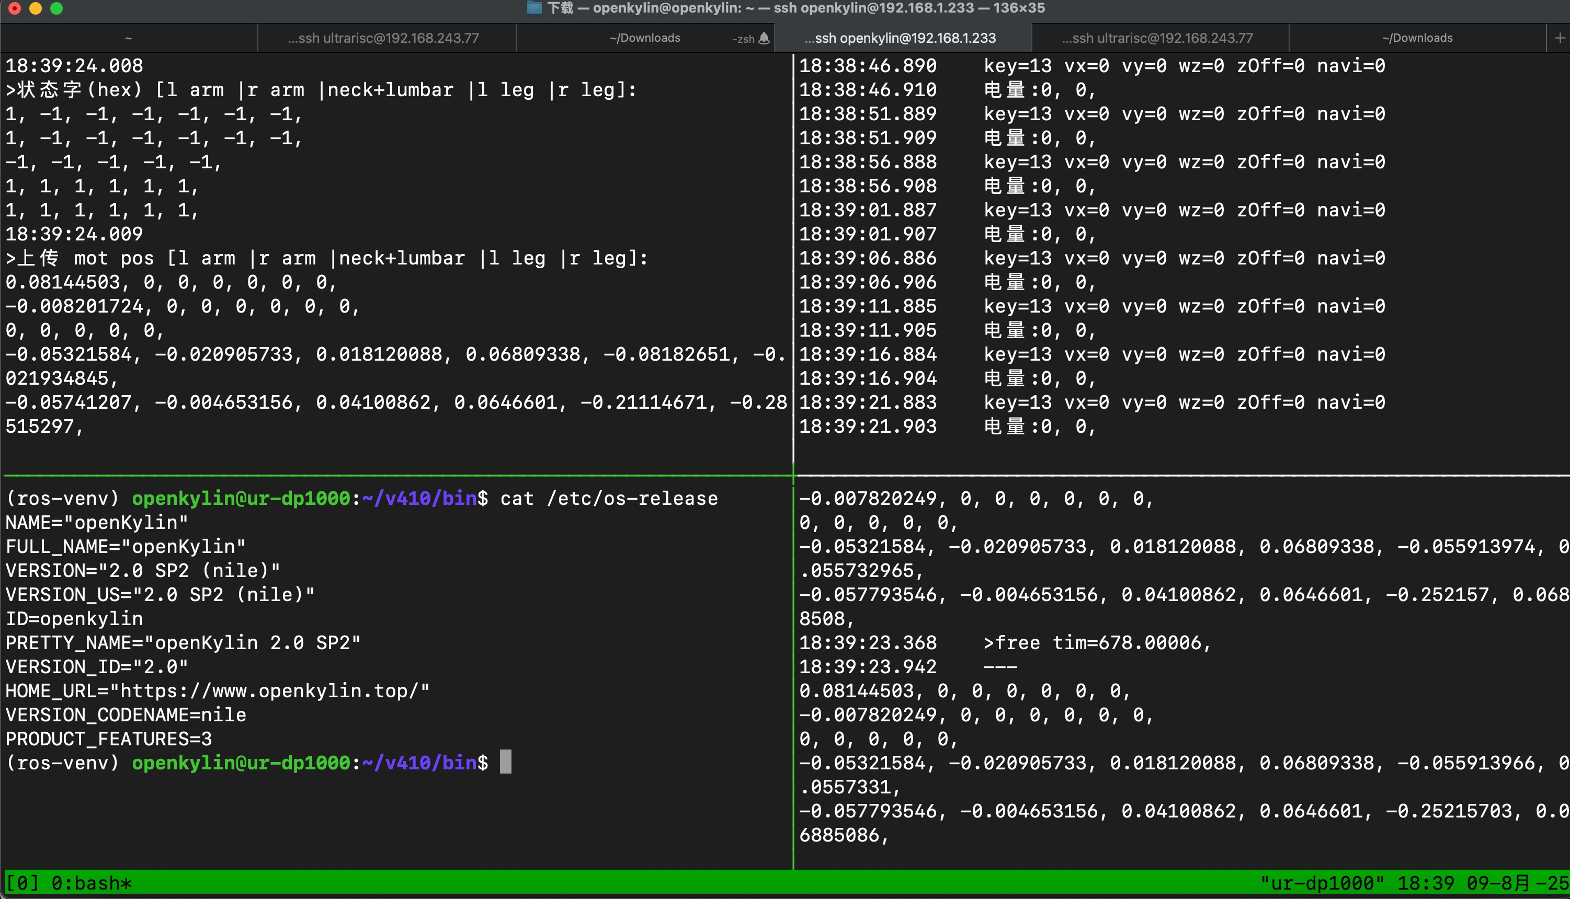Click the 18:39:21.883 timestamp

868,402
